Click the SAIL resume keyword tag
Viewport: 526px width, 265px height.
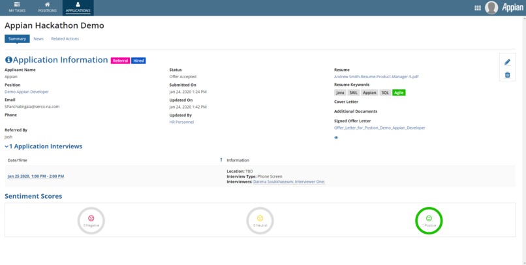[x=354, y=92]
